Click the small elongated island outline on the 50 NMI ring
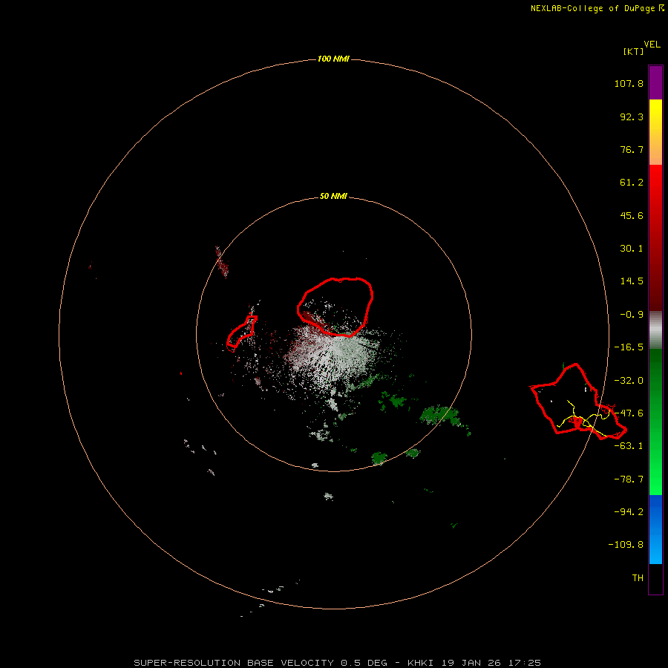The image size is (668, 668). (x=241, y=333)
